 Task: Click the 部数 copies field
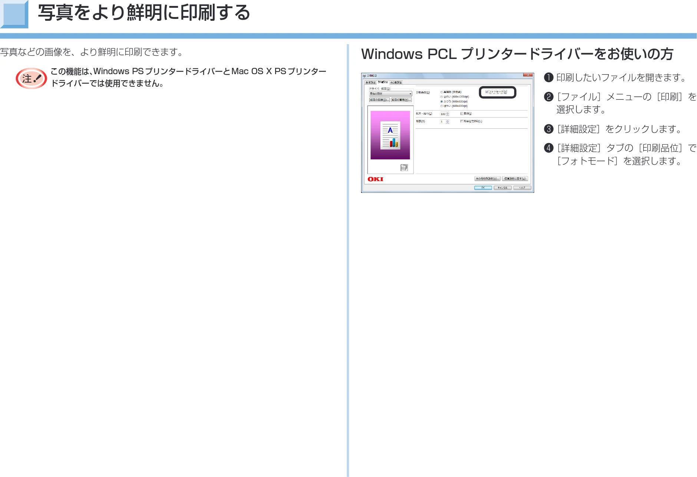click(x=443, y=122)
